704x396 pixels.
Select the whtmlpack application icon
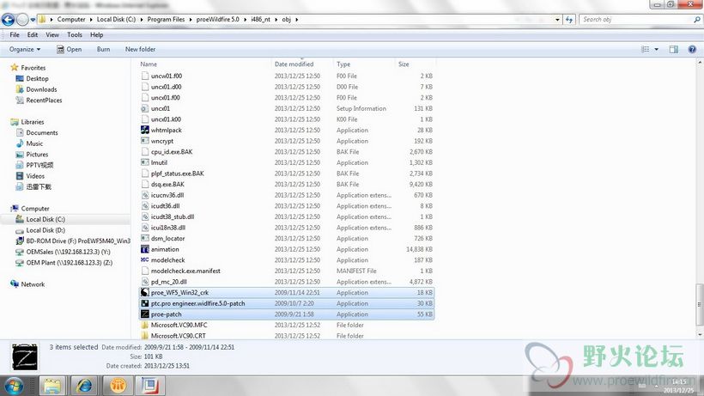pos(144,130)
